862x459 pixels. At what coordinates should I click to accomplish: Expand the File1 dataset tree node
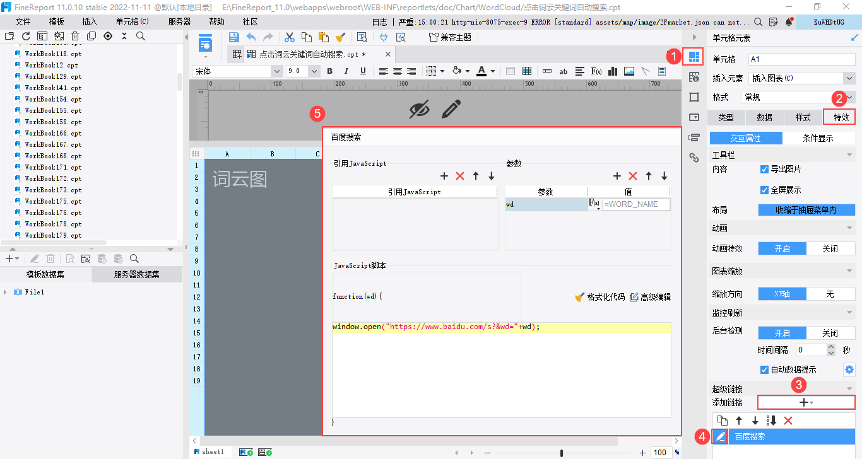(x=6, y=293)
